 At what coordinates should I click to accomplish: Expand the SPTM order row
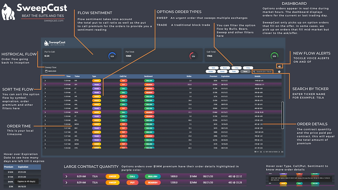click(x=45, y=140)
